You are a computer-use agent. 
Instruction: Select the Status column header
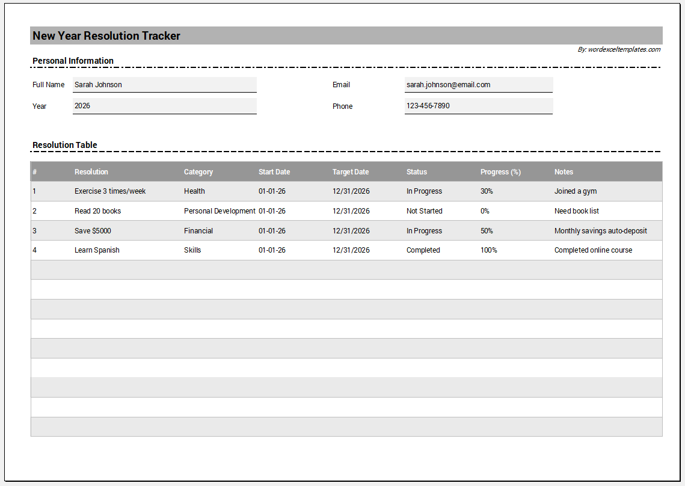pyautogui.click(x=417, y=172)
